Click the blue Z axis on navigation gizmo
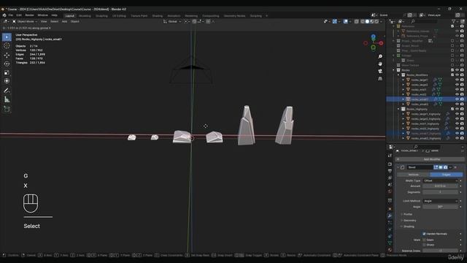 pos(373,37)
